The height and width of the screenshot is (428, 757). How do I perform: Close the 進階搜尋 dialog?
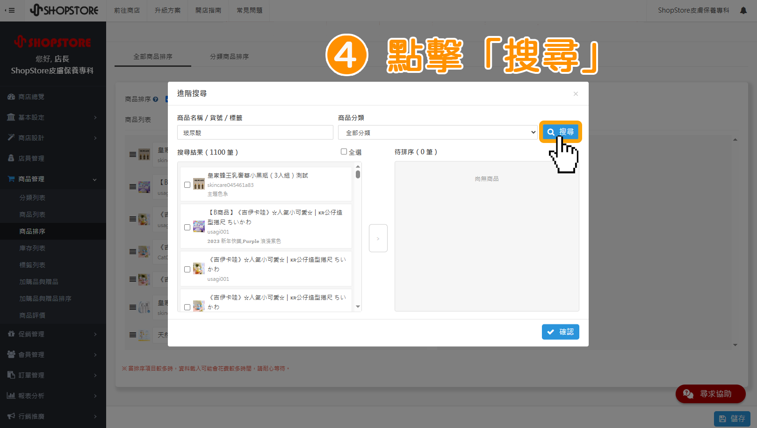576,93
